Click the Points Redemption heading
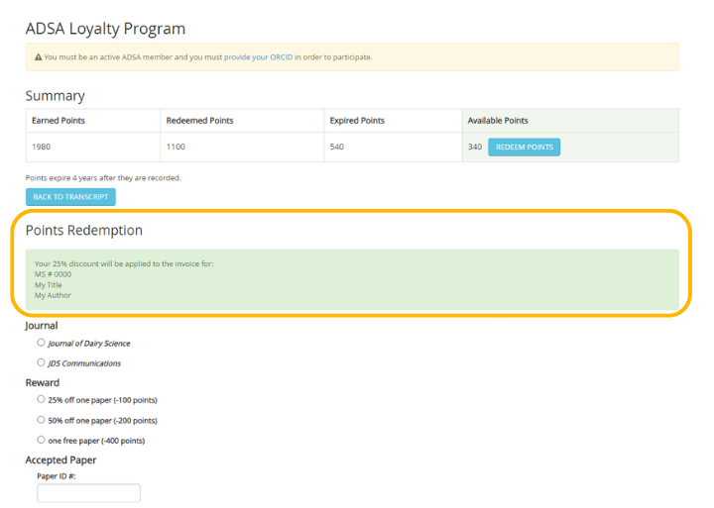 pyautogui.click(x=83, y=231)
